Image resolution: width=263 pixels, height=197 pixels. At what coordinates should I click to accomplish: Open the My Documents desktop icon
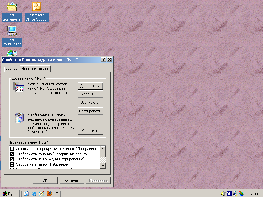coord(12,7)
